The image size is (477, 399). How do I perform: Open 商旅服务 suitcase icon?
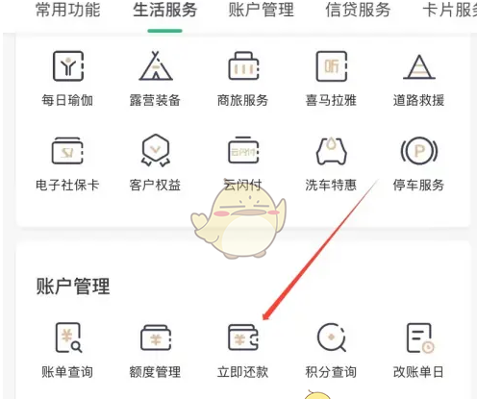pyautogui.click(x=243, y=66)
